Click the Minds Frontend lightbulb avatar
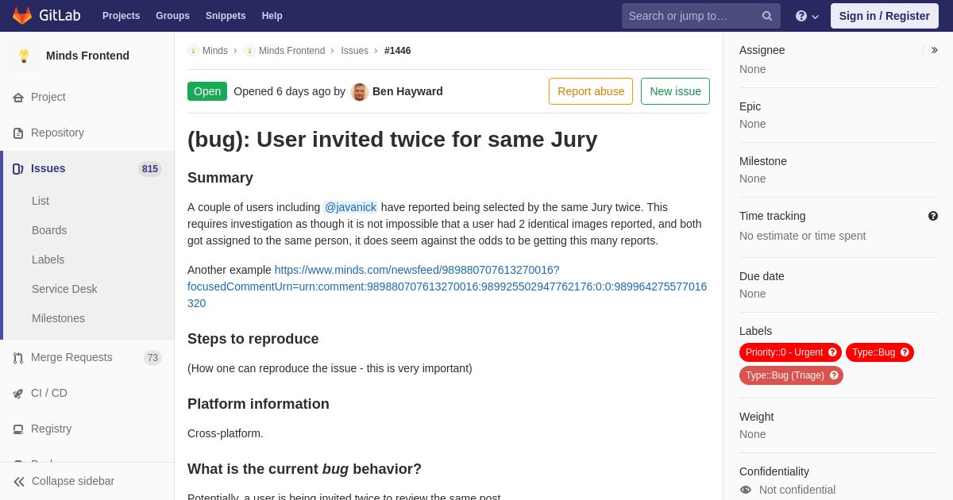This screenshot has width=953, height=500. tap(24, 56)
